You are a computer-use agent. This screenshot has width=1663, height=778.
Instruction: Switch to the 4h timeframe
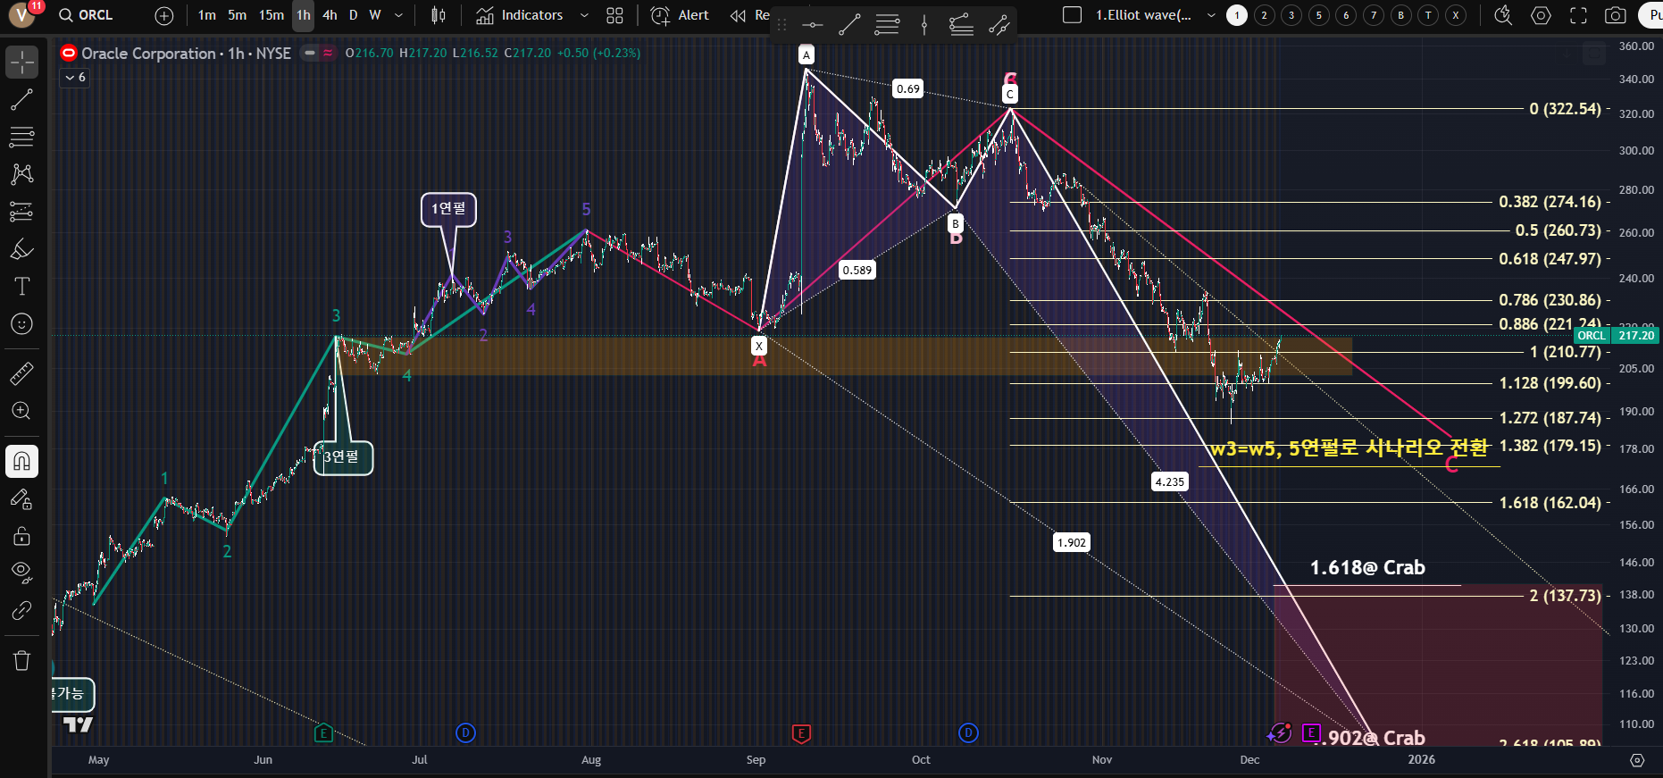(330, 15)
